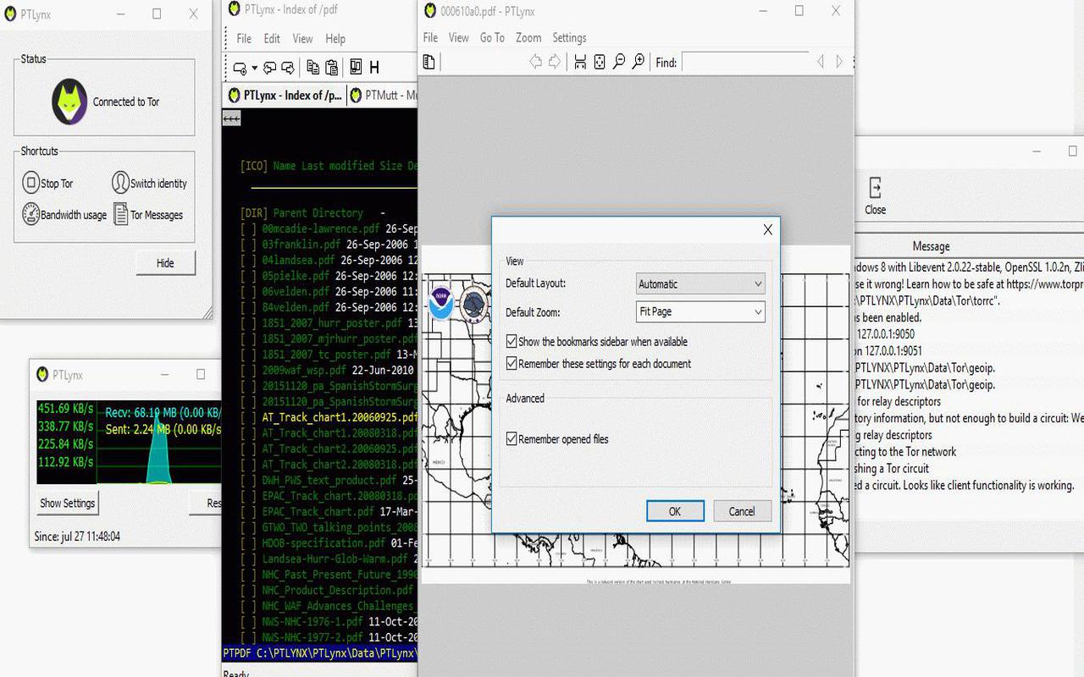Select 1851_2007_hurr_poster.pdf entry
This screenshot has width=1084, height=677.
coord(332,323)
